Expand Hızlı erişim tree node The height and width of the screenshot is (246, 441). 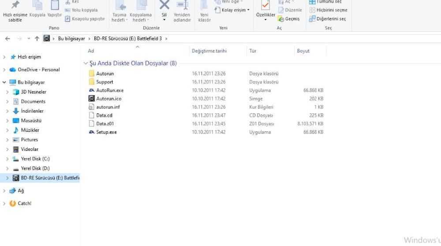coord(4,57)
